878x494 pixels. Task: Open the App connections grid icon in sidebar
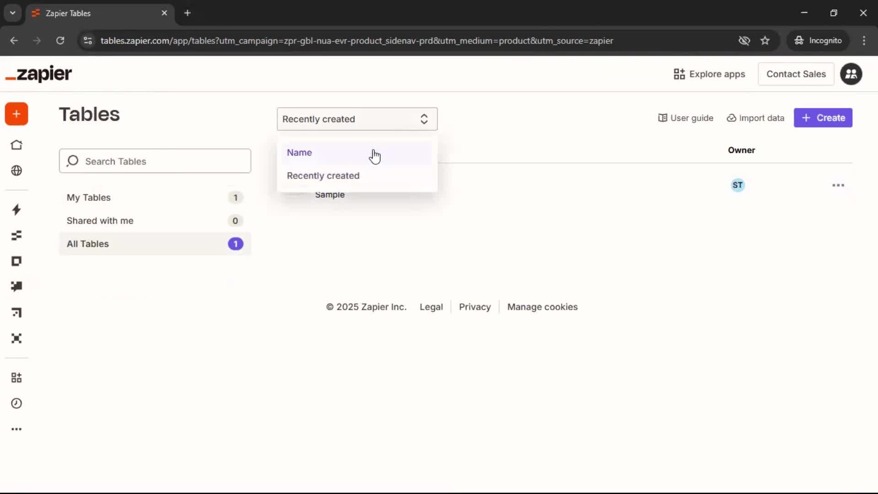[16, 378]
